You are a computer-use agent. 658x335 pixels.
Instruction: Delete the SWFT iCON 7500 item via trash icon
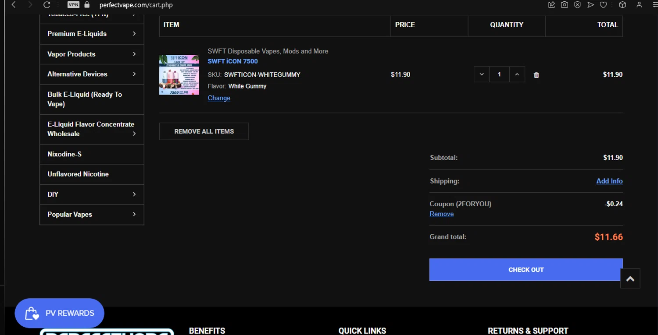coord(536,75)
